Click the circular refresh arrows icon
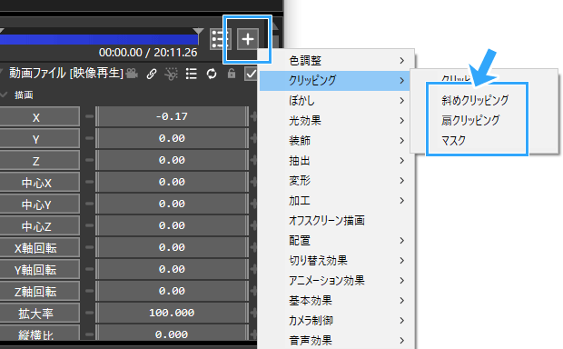Image resolution: width=563 pixels, height=349 pixels. 212,74
